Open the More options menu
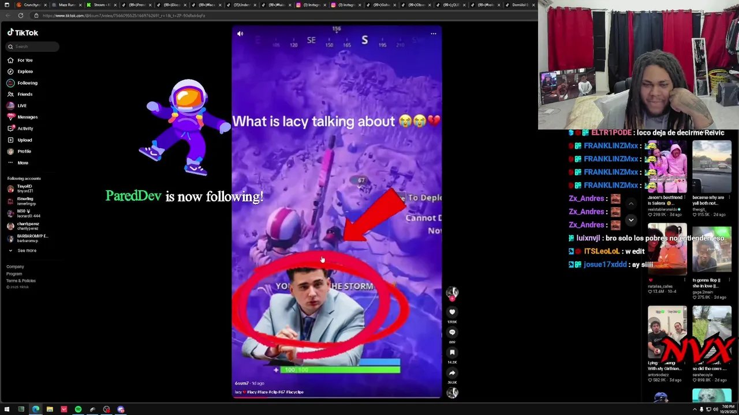This screenshot has width=739, height=415. point(17,163)
